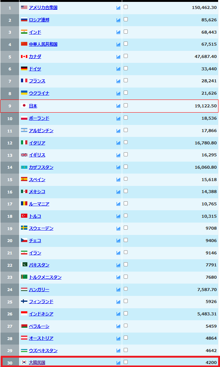Open chart icon for メキシコ row
The image size is (220, 367).
pos(118,192)
